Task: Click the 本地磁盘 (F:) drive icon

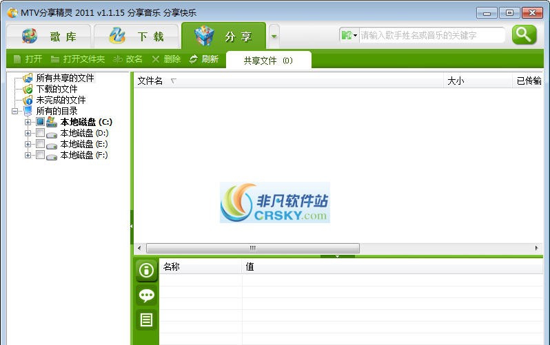Action: [52, 156]
